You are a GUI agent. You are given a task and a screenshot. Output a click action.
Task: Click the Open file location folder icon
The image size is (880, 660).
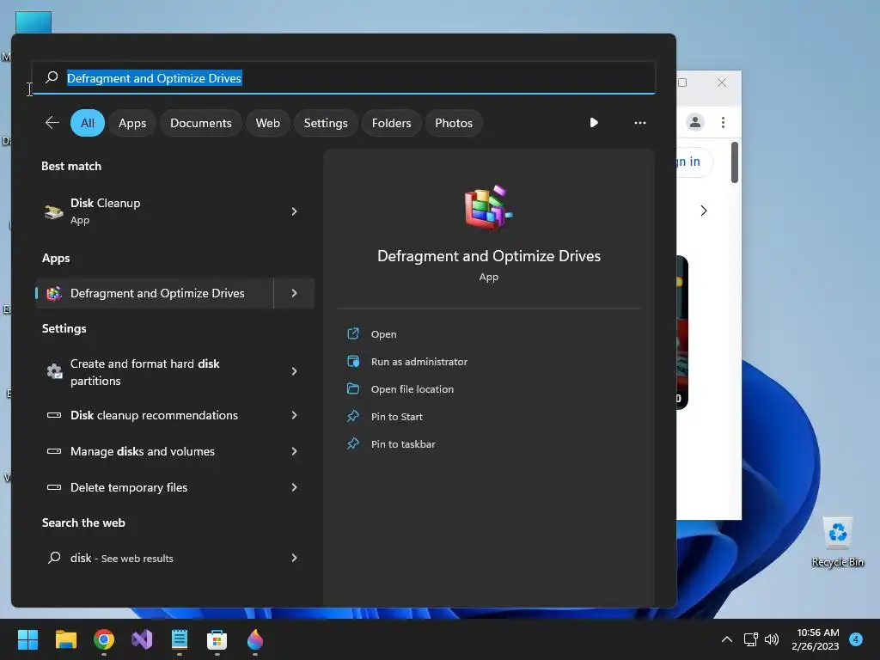[353, 388]
